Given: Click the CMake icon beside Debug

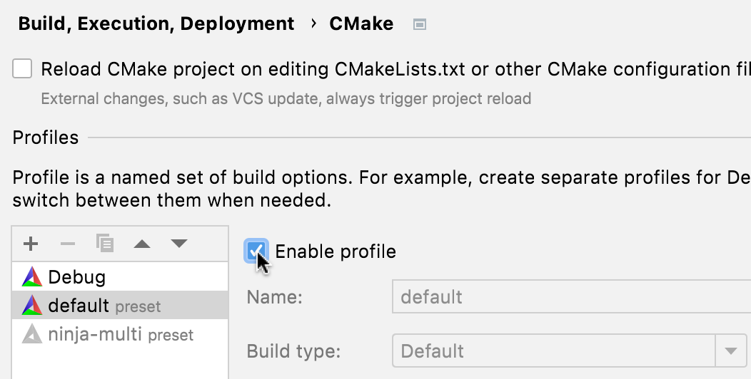Looking at the screenshot, I should 32,276.
